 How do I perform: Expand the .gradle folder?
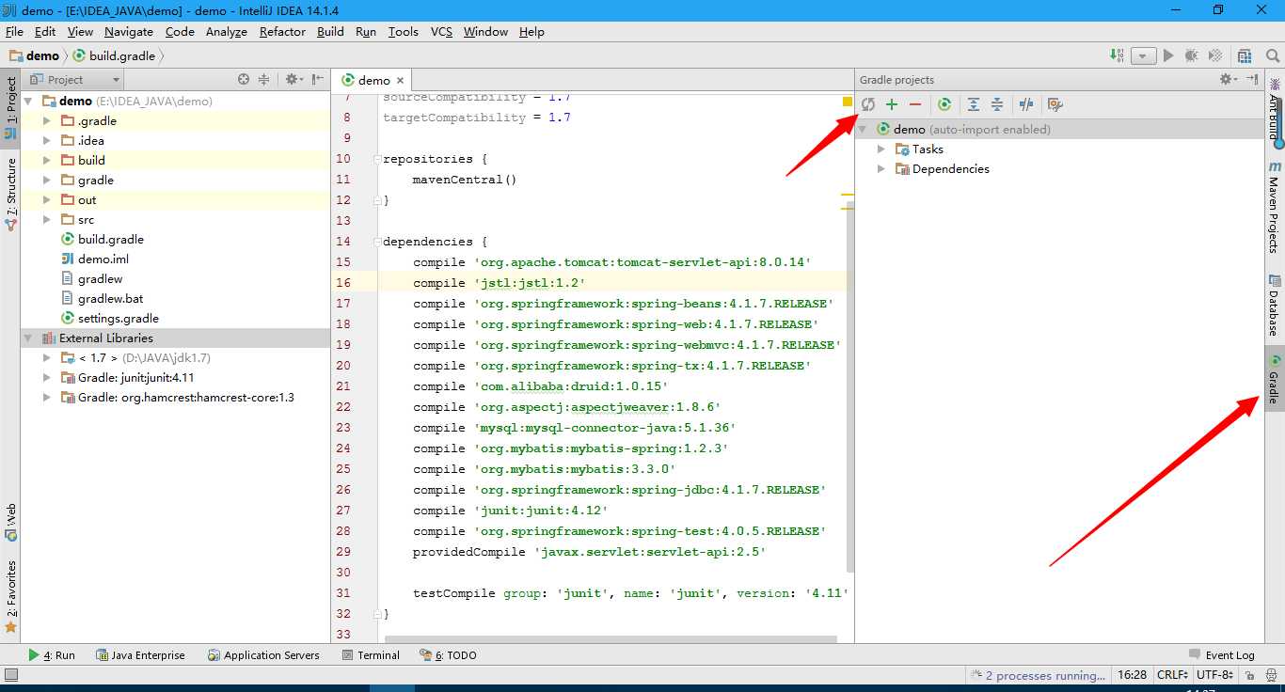[47, 120]
